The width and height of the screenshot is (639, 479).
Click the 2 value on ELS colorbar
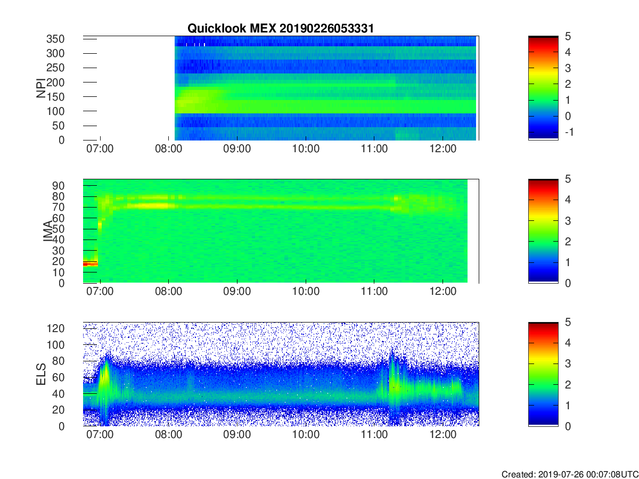pos(568,385)
